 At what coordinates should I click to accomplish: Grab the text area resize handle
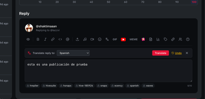coord(191,81)
